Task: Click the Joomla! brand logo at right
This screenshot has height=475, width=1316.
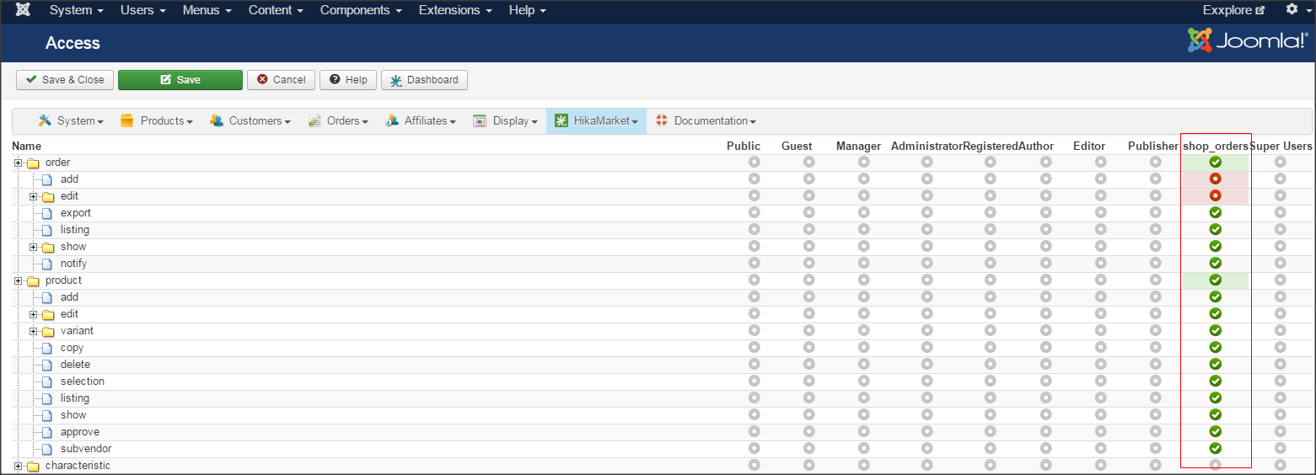Action: pyautogui.click(x=1248, y=40)
